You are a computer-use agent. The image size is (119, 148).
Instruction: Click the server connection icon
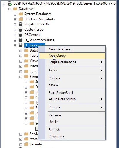10,3
